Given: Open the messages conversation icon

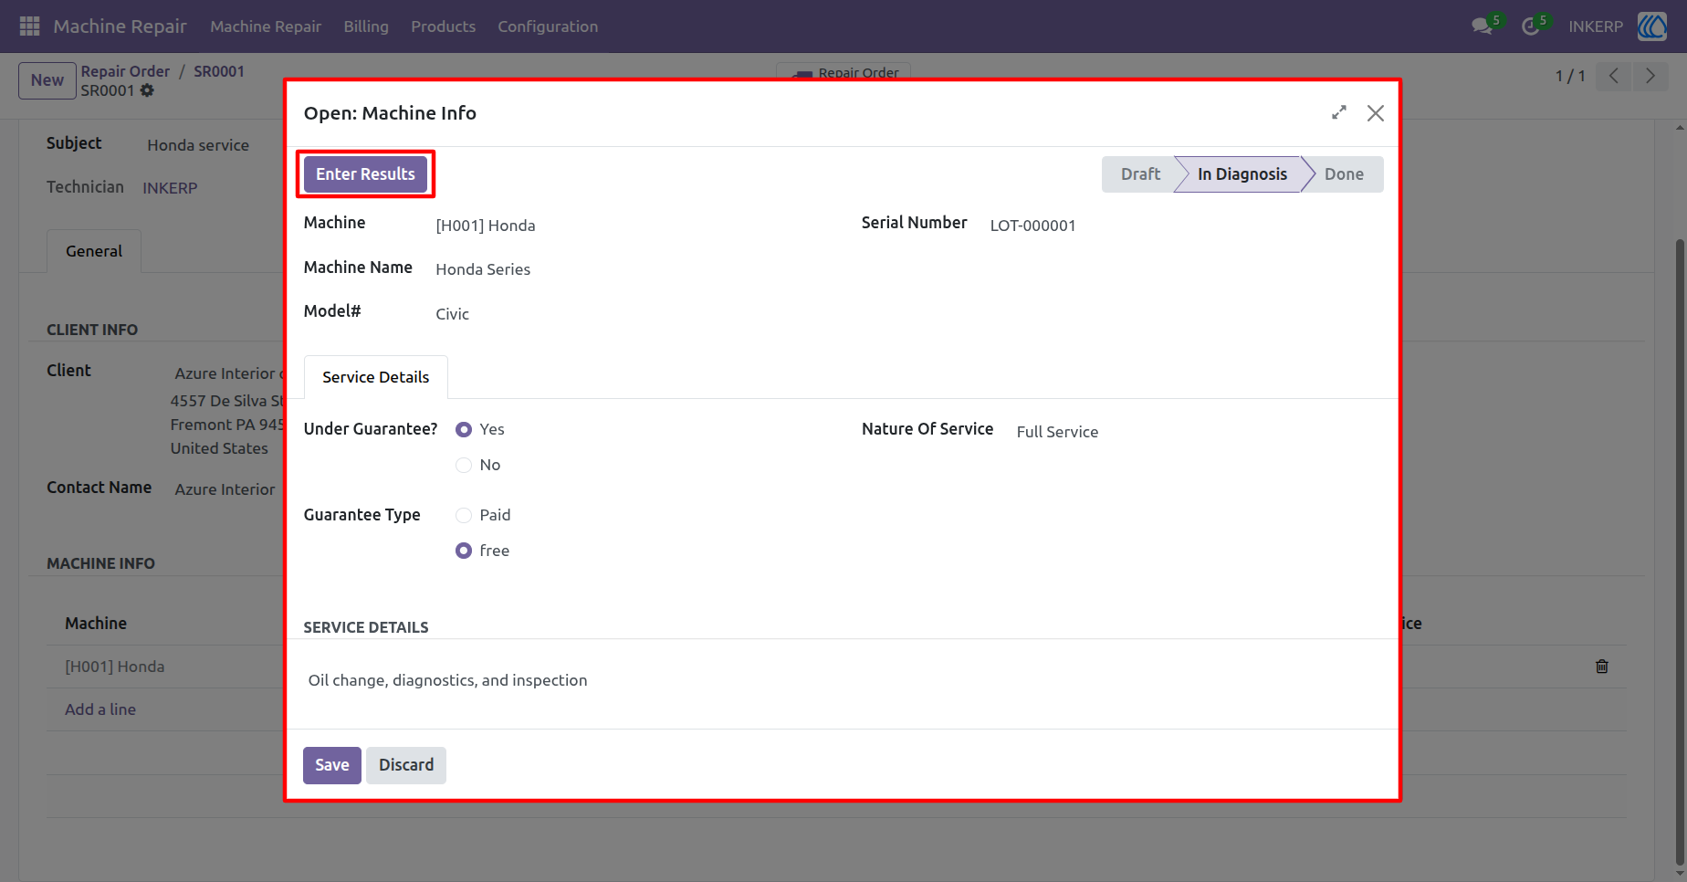Looking at the screenshot, I should pos(1483,26).
